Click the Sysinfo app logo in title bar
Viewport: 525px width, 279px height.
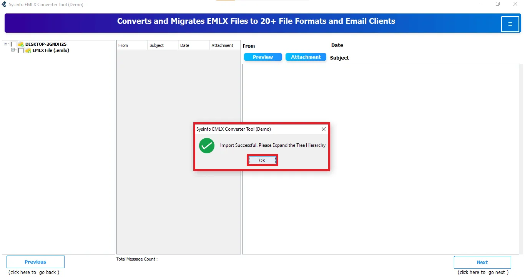click(4, 4)
